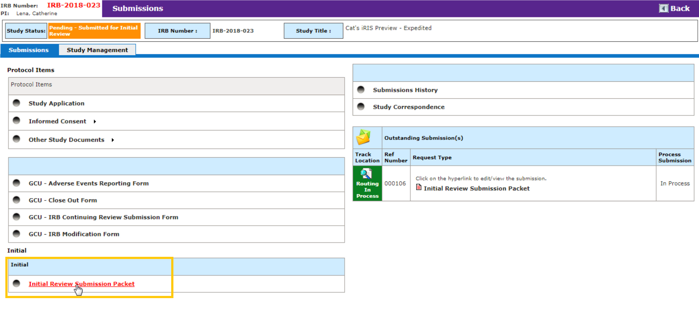Open GCU - IRB Continuing Review Submission Form

104,217
